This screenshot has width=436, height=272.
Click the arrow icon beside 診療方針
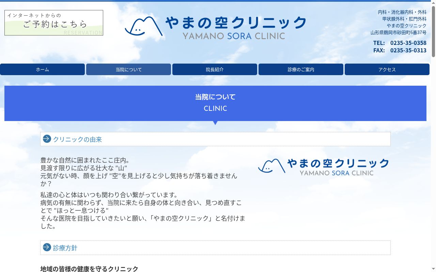[47, 247]
